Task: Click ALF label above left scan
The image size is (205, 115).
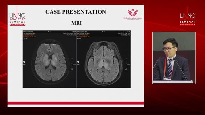Action: tap(49, 32)
